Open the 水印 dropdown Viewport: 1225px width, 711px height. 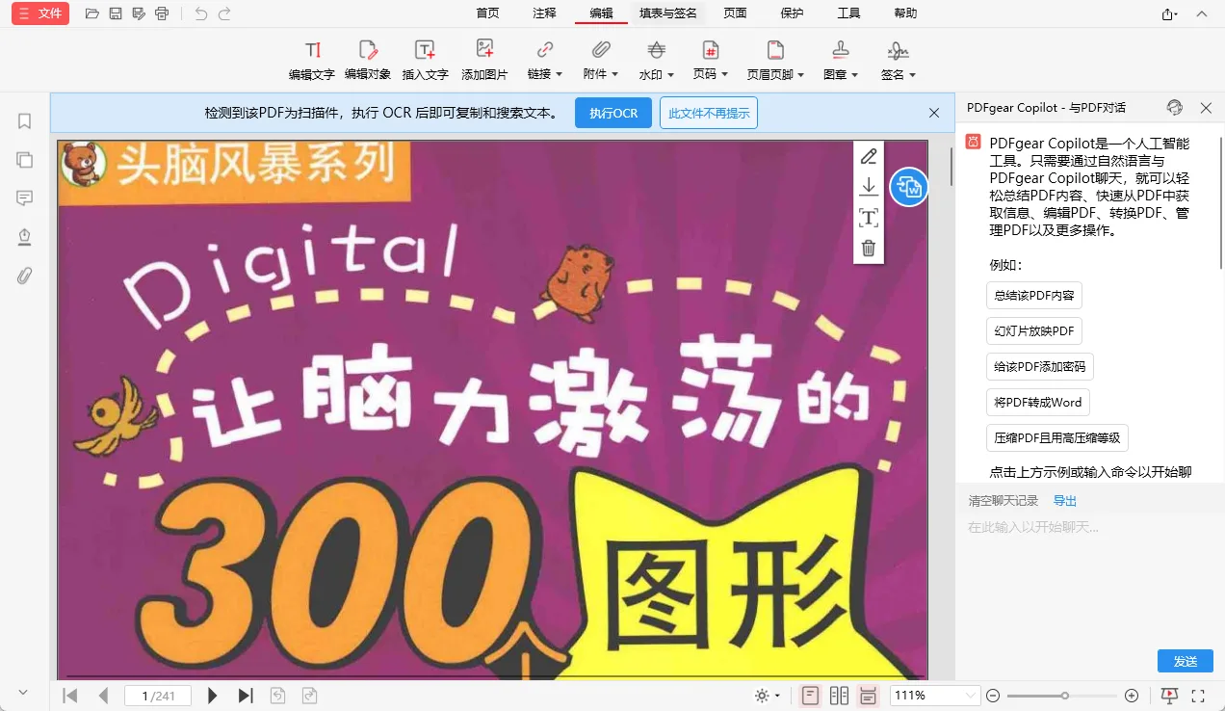click(x=656, y=60)
